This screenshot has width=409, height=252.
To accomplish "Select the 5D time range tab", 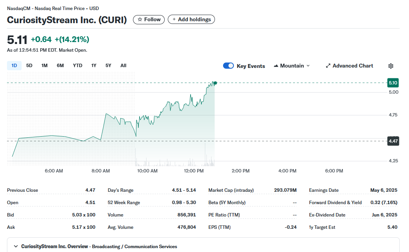I will coord(29,66).
